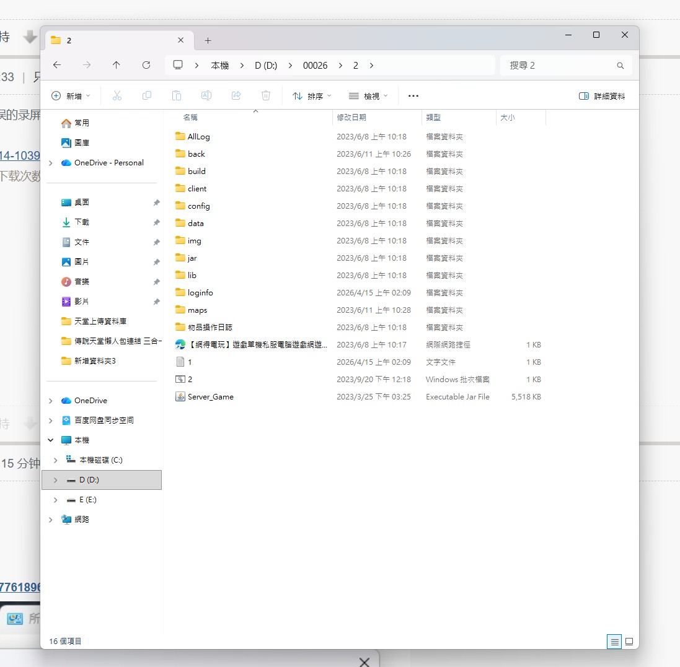
Task: Click the 00026 breadcrumb path segment
Action: coord(315,65)
